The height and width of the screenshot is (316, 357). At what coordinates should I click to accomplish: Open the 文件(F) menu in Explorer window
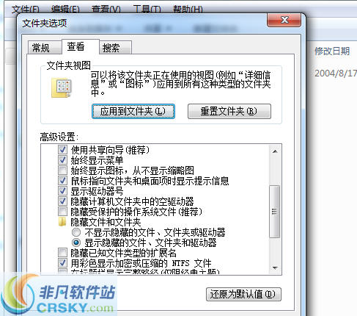(x=26, y=10)
